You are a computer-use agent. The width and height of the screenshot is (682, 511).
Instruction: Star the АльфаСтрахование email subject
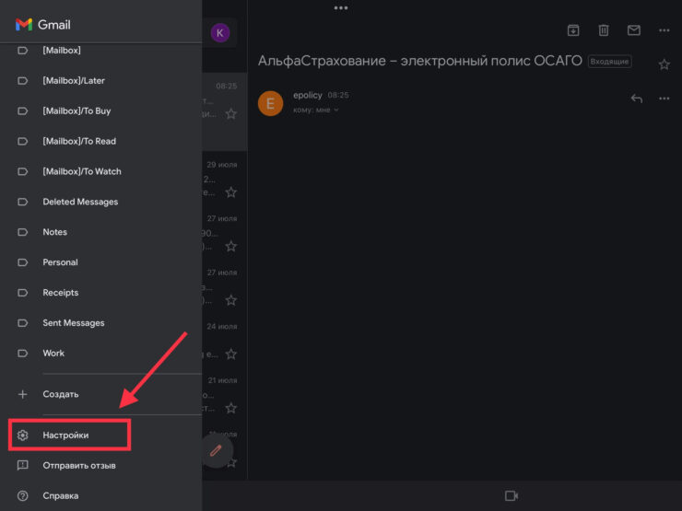point(664,64)
